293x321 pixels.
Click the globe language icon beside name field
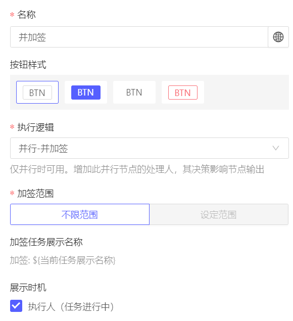[x=278, y=37]
